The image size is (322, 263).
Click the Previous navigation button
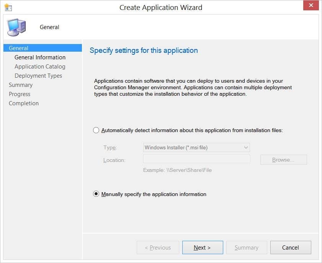158,247
